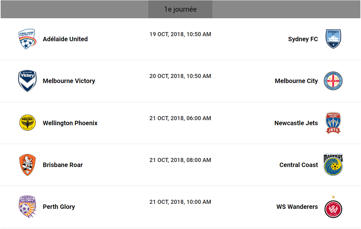Open the WS Wanderers circular logo

click(333, 209)
